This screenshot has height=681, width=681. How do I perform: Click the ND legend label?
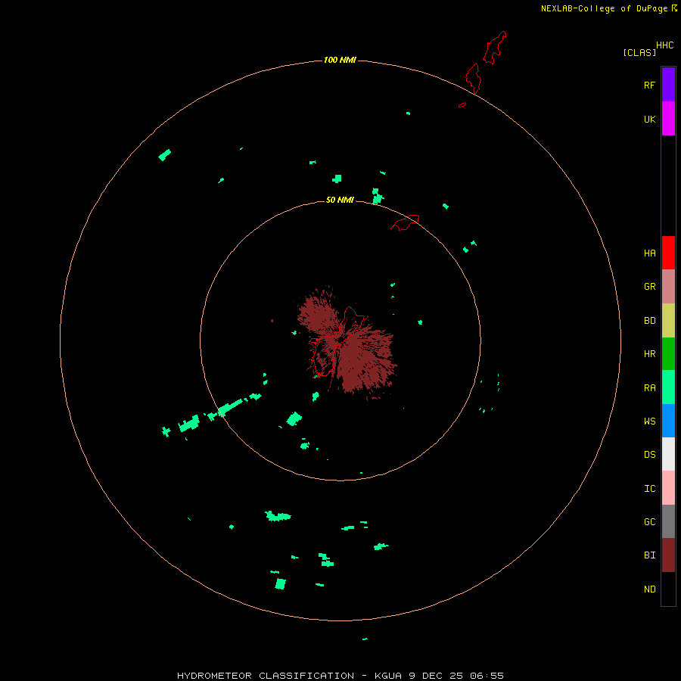649,589
